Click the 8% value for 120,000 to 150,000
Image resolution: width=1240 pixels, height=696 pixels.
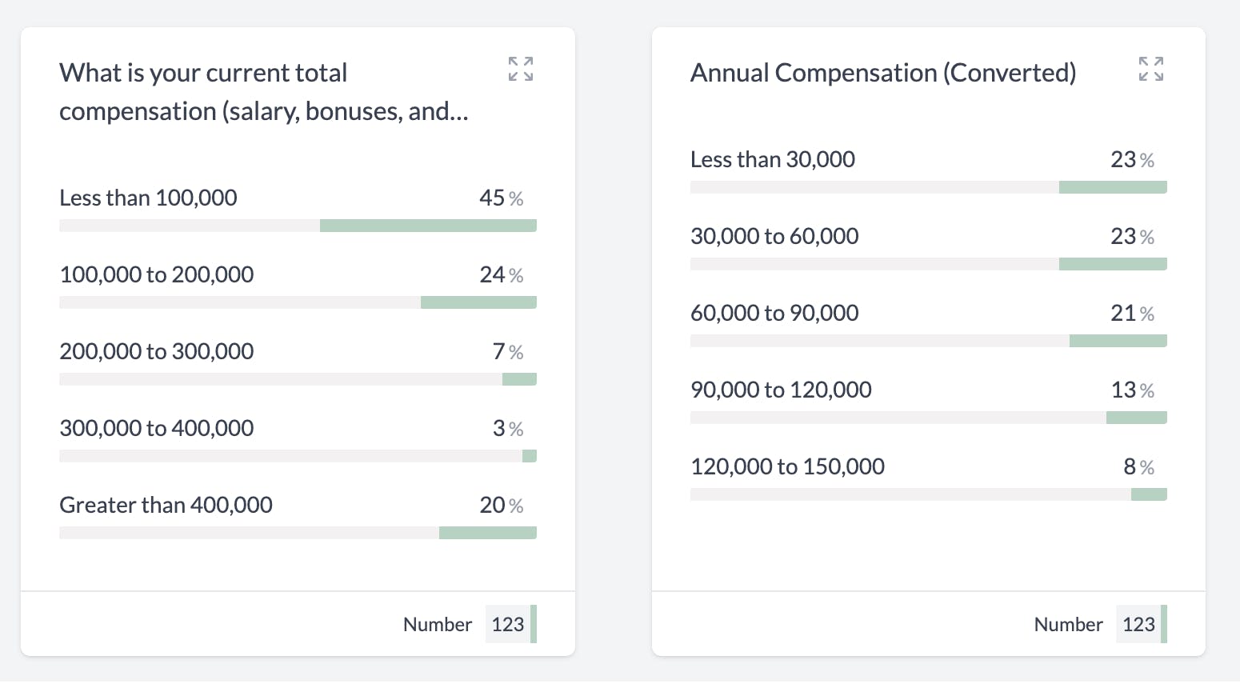[x=1138, y=466]
